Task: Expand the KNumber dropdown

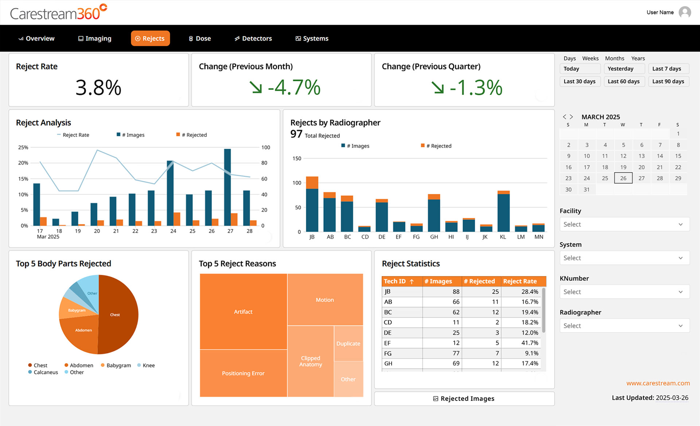Action: click(x=624, y=292)
